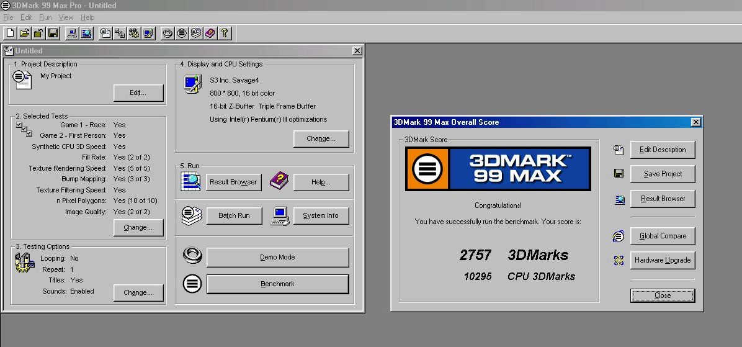Click the System Info button

pyautogui.click(x=321, y=215)
